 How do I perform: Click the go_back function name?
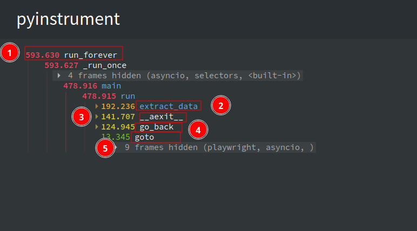coord(157,127)
